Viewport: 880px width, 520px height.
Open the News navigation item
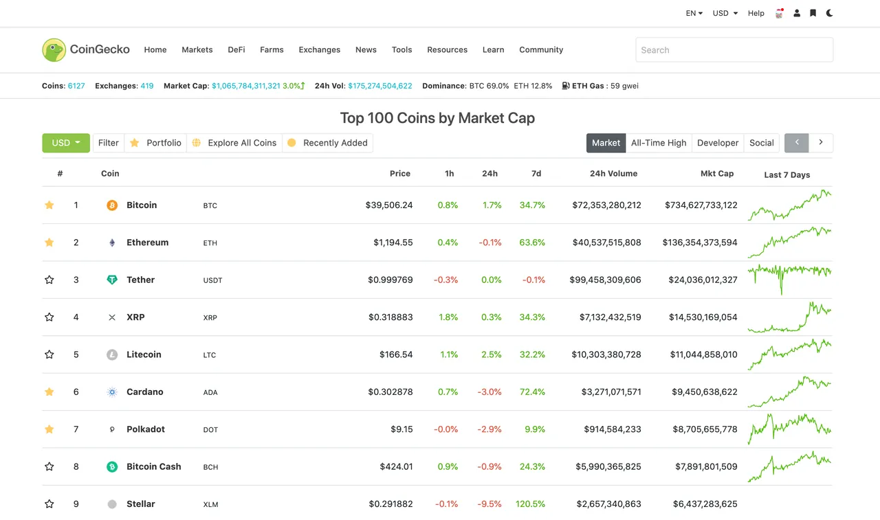(x=366, y=49)
